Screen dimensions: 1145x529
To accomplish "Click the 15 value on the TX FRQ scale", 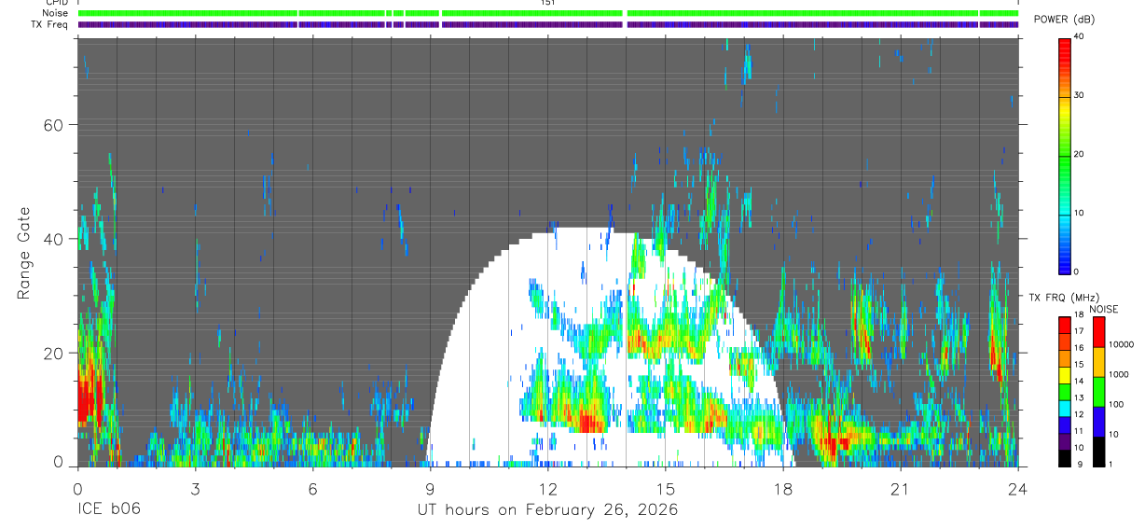I will click(x=1079, y=364).
